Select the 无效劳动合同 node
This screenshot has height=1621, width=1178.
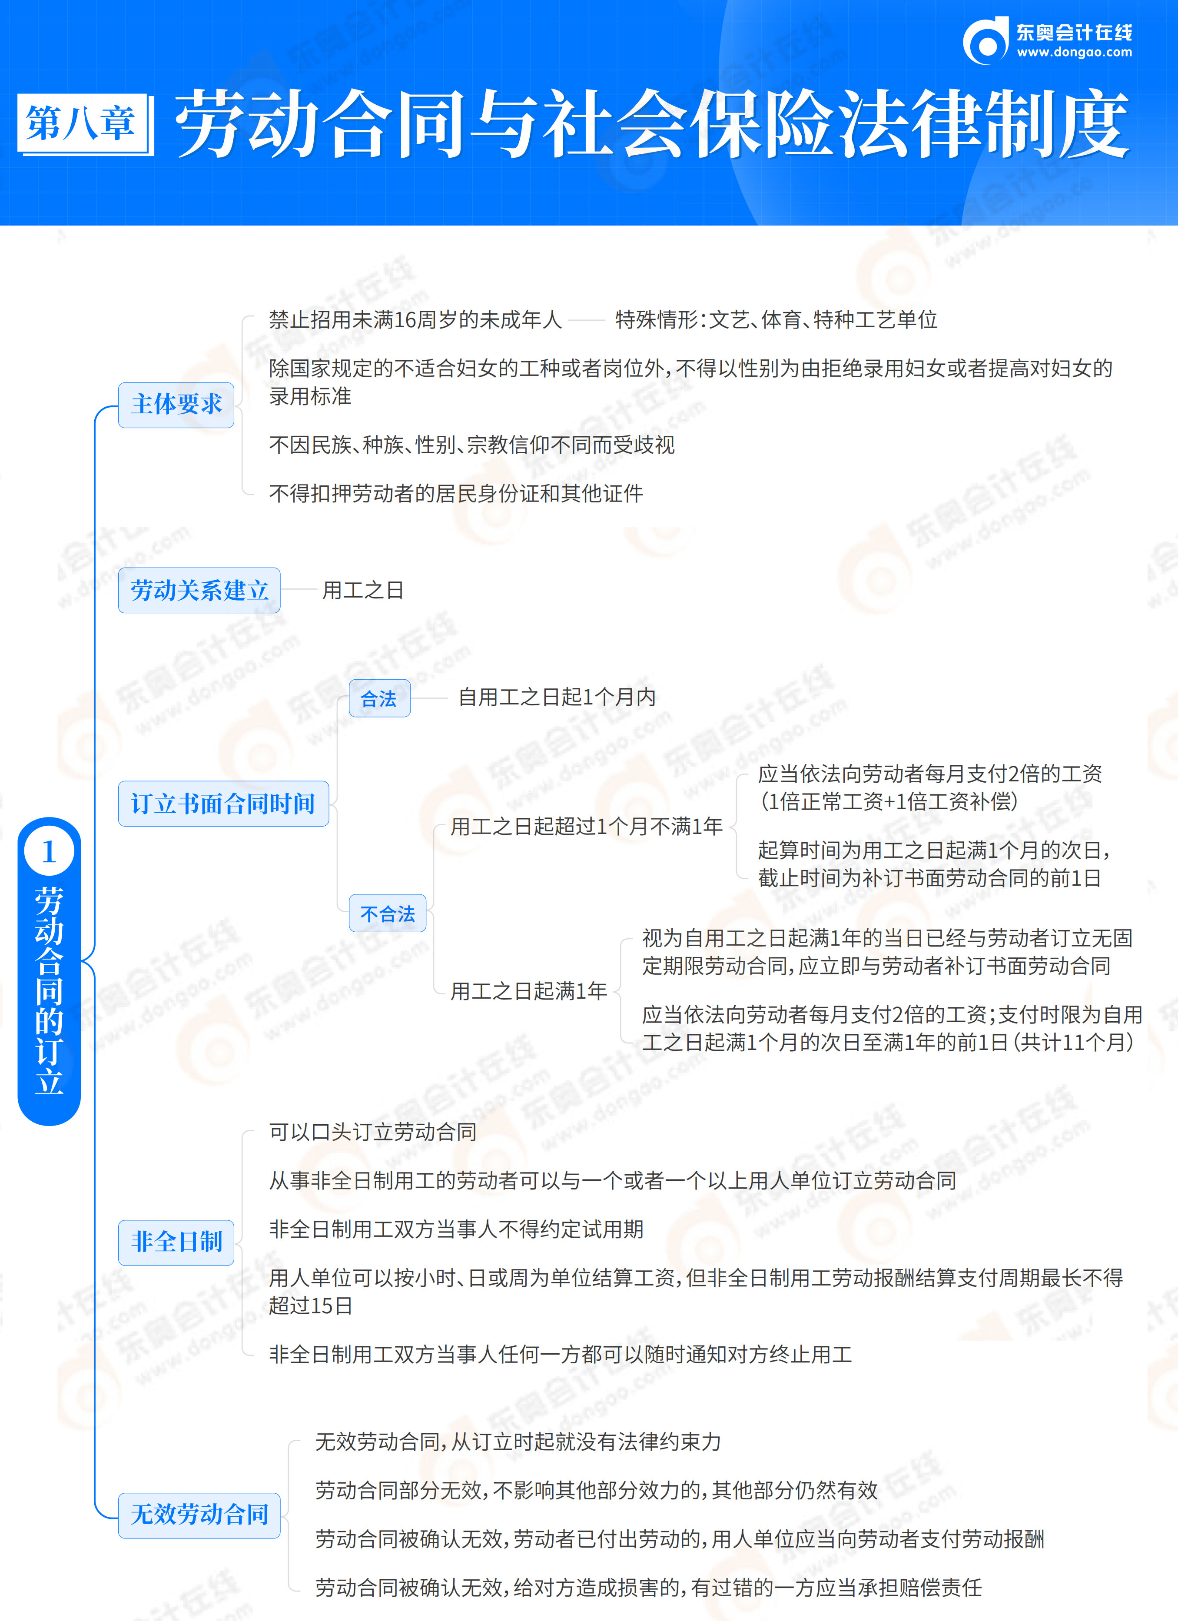[199, 1515]
